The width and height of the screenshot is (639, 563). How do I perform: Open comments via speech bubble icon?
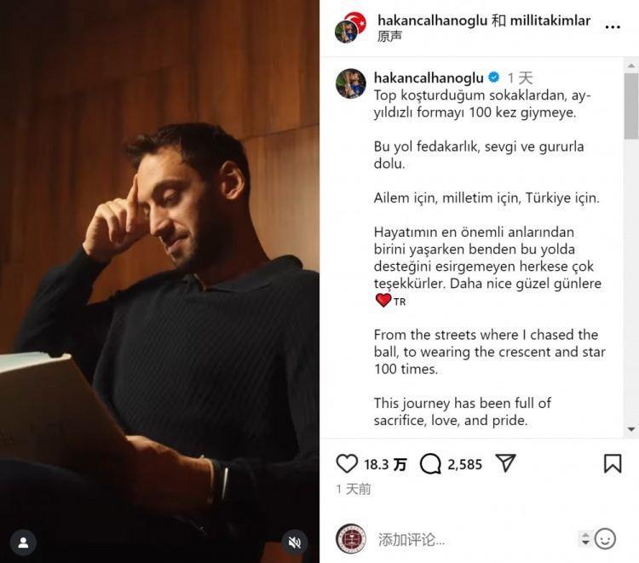[x=430, y=464]
